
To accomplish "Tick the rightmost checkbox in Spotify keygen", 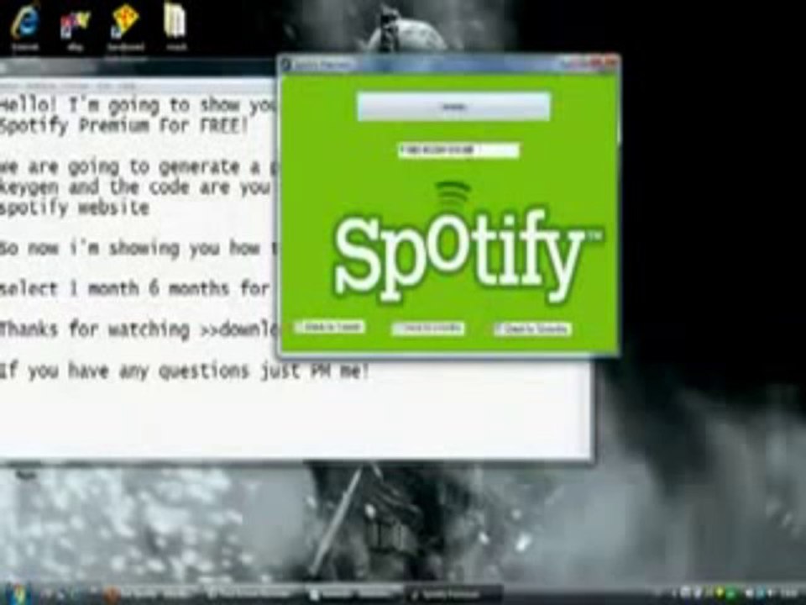I will click(x=500, y=329).
